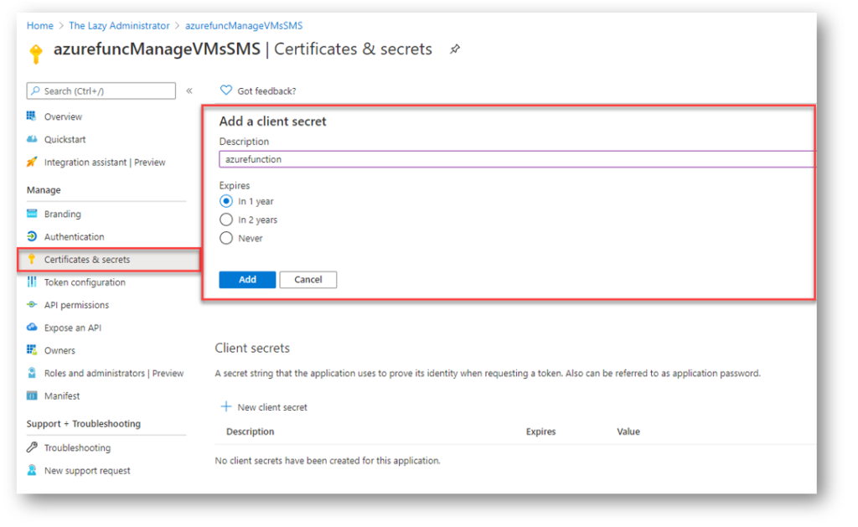Viewport: 858px width, 527px height.
Task: Click the Home breadcrumb link
Action: pos(40,26)
